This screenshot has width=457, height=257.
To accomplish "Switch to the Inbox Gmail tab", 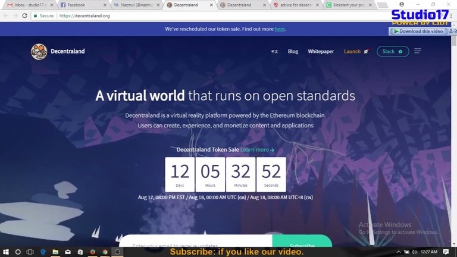I will [29, 5].
